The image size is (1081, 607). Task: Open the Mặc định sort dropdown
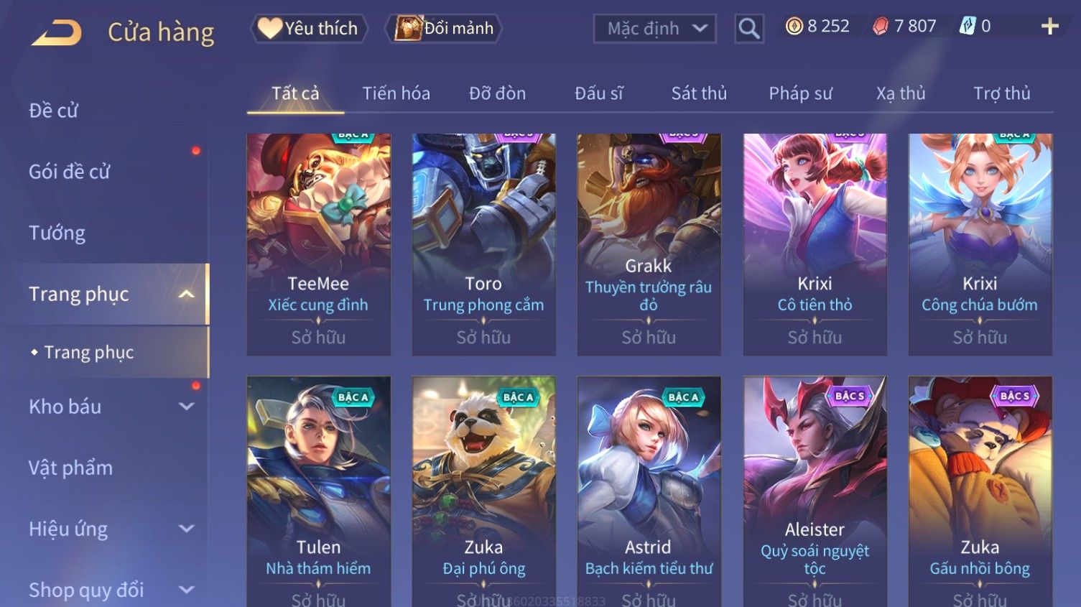[654, 29]
